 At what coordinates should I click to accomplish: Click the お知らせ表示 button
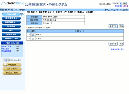click(12, 69)
